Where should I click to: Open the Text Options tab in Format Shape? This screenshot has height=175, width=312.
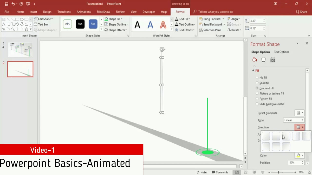[x=281, y=52]
